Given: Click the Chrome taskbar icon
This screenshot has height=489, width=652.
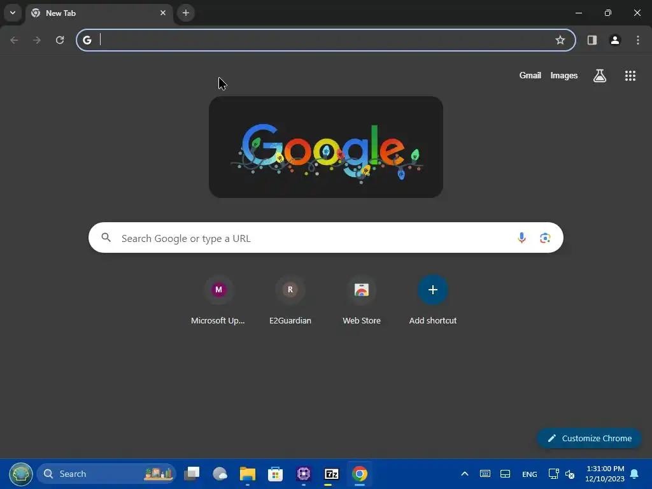Looking at the screenshot, I should coord(360,474).
